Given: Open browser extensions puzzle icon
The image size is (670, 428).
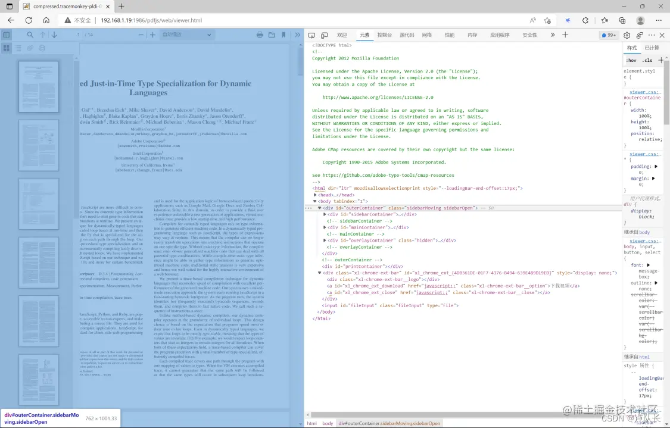Looking at the screenshot, I should click(585, 20).
